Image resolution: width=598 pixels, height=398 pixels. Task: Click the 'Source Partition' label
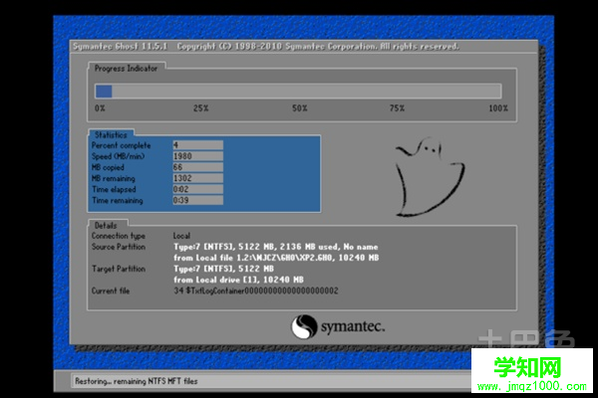tap(119, 247)
